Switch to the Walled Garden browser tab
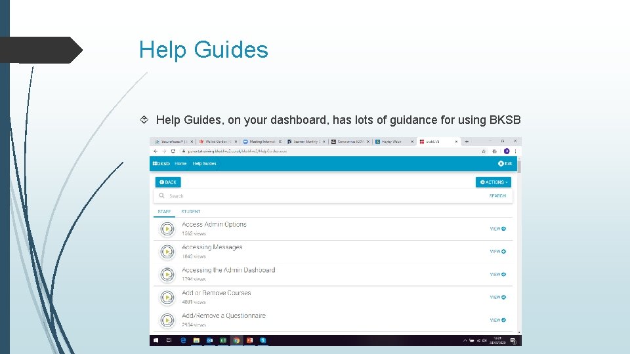 pos(217,142)
